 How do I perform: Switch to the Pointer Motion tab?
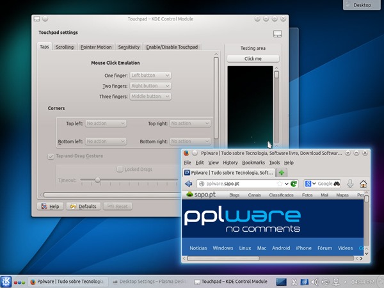96,47
